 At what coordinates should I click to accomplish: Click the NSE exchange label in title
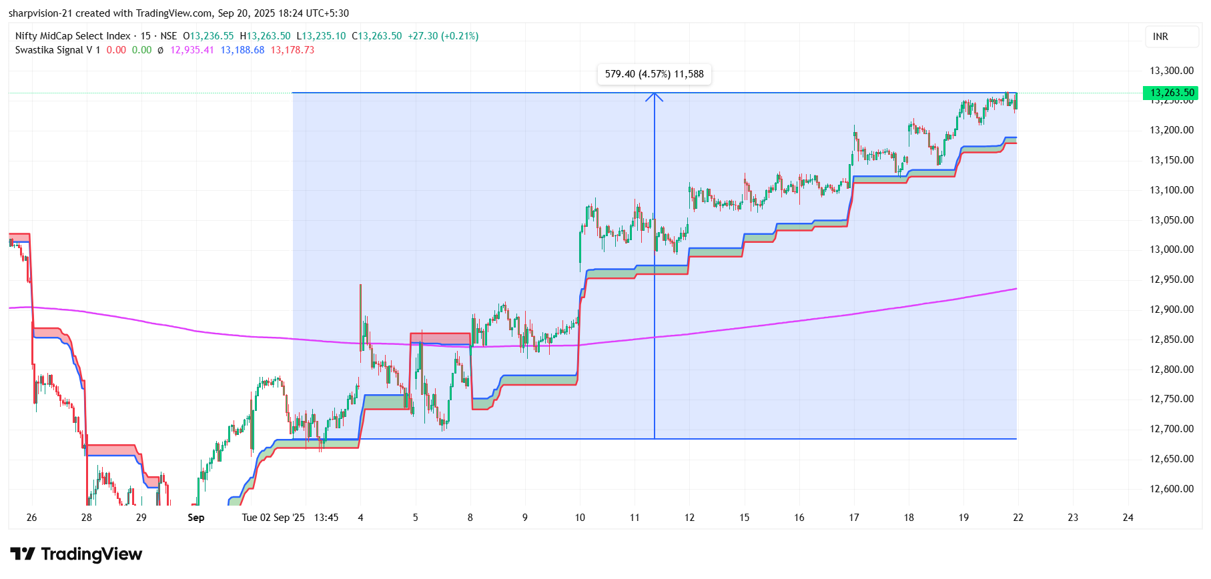[168, 36]
